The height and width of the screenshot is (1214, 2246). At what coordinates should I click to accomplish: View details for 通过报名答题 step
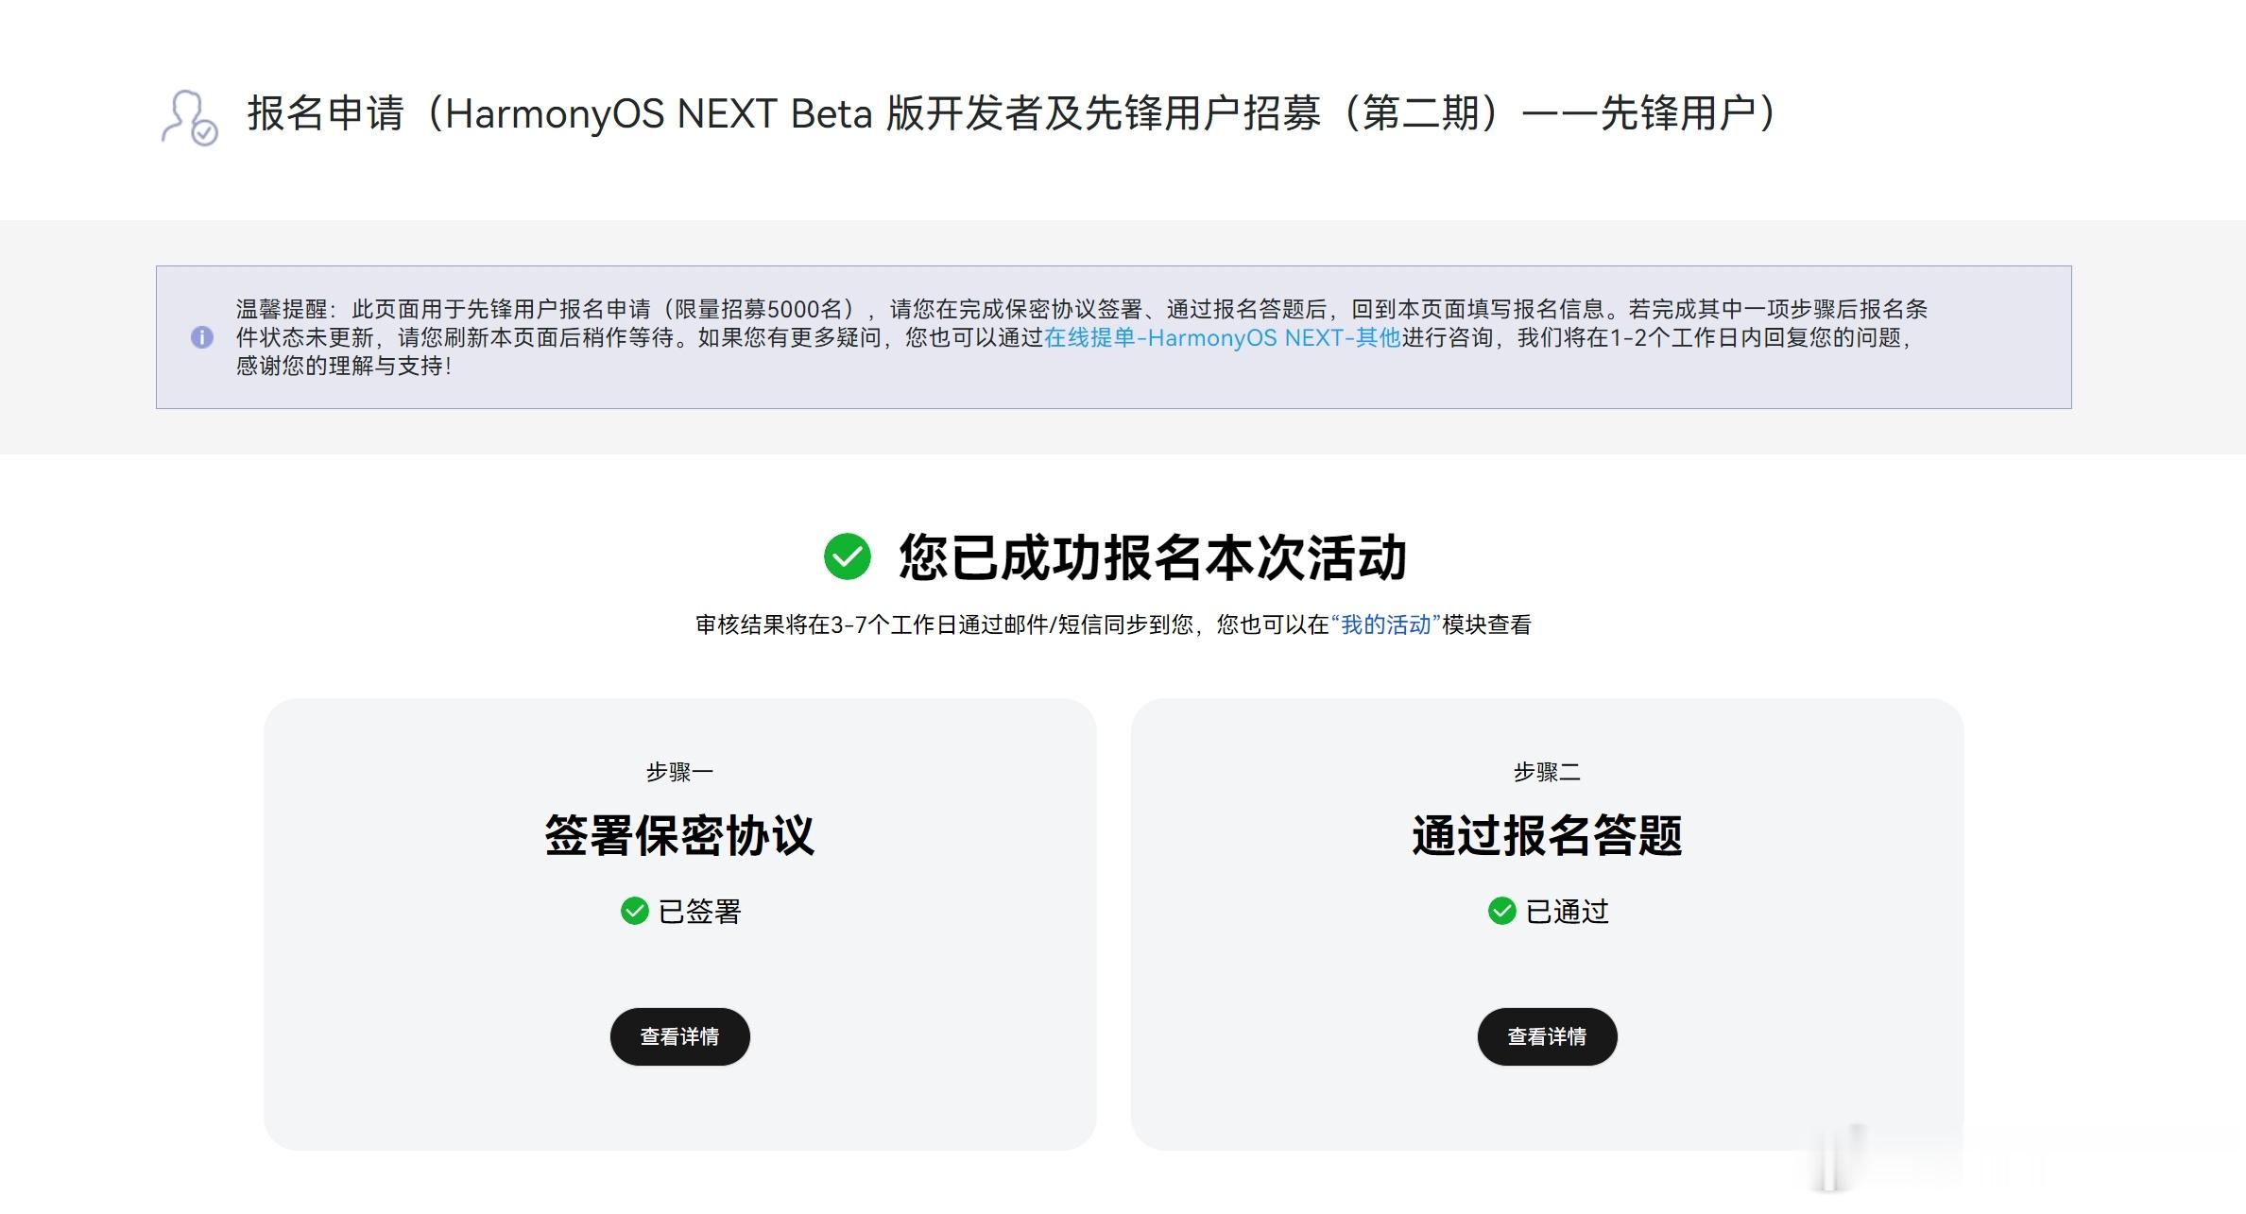click(x=1547, y=1036)
